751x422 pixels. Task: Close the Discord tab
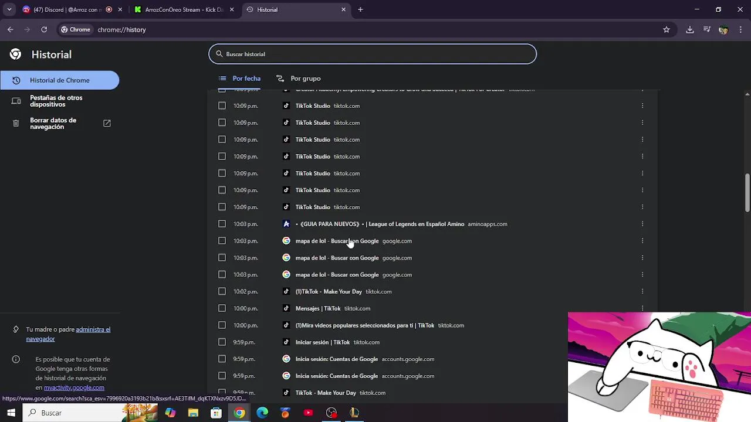pos(120,9)
